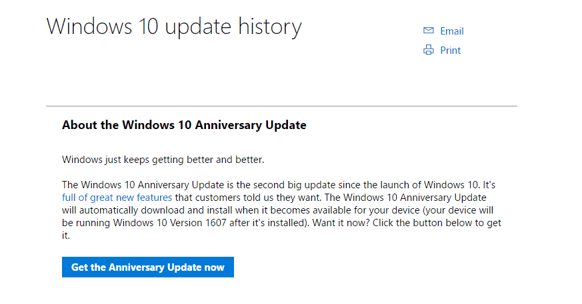The image size is (582, 304).
Task: Click 'Click the button below to get' text
Action: [x=437, y=223]
